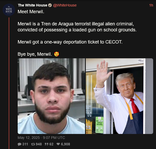Click the "Meet Merwil." opening line of the tweet
Screen dimensions: 156x149
(31, 12)
